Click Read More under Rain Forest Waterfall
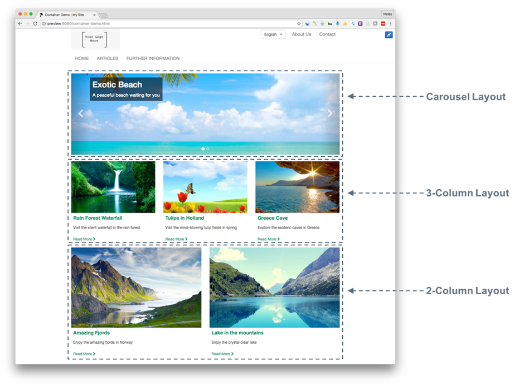Viewport: 524px width, 386px height. point(84,239)
